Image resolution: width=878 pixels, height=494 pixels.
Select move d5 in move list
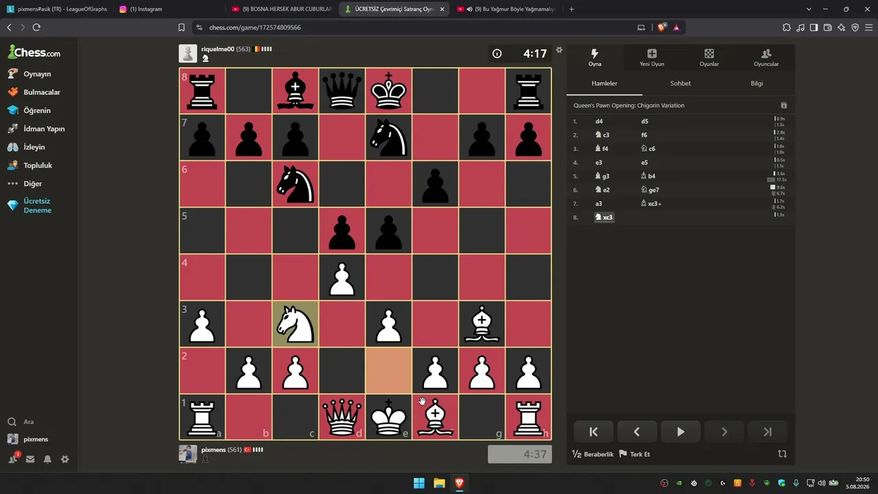tap(644, 121)
